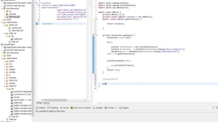The height and width of the screenshot is (122, 218).
Task: Click XML editor scroll left arrow
Action: (x=43, y=100)
